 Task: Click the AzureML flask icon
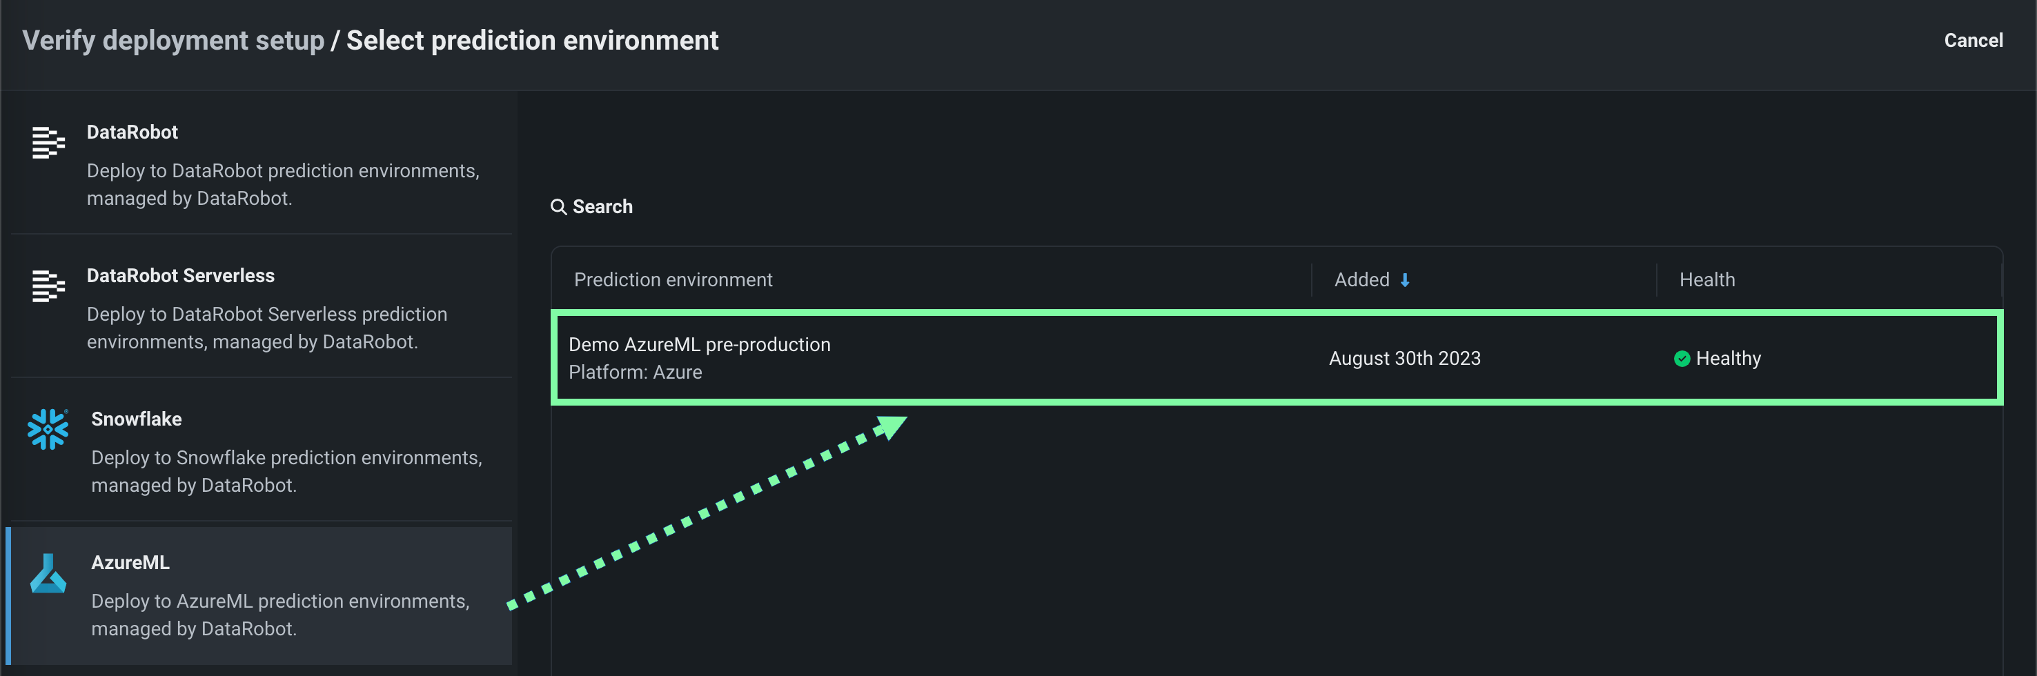(x=48, y=573)
